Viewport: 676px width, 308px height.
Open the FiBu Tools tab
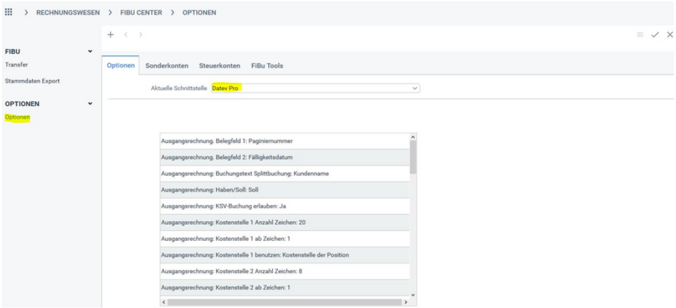(x=267, y=66)
